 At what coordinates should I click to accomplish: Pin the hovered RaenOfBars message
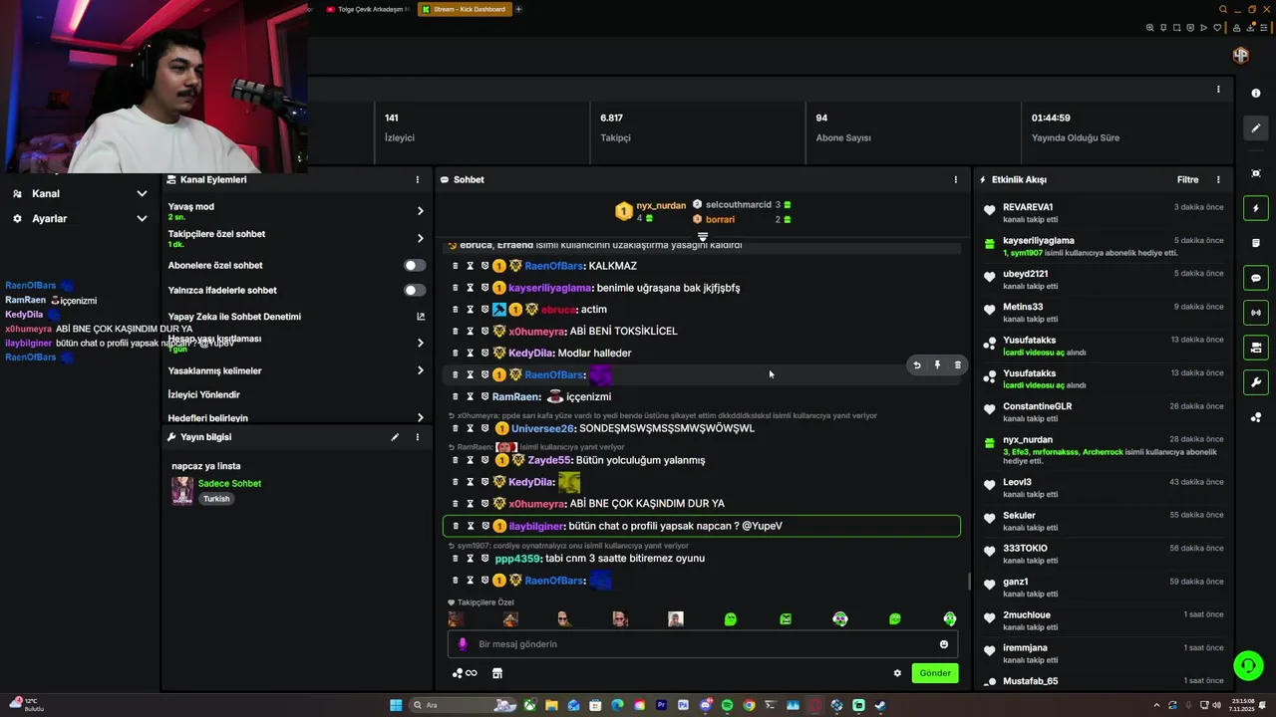pyautogui.click(x=937, y=365)
